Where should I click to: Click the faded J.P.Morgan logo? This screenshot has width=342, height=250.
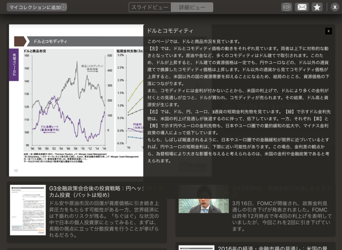click(192, 165)
